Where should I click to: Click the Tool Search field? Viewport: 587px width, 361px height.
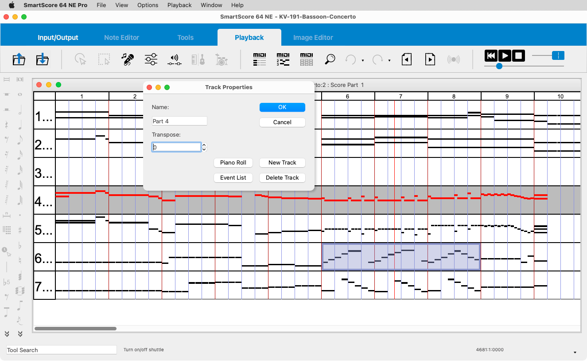coord(61,350)
